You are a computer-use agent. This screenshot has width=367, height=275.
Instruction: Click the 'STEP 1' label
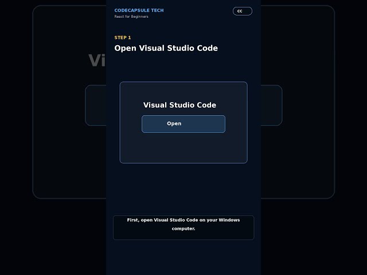click(x=123, y=38)
